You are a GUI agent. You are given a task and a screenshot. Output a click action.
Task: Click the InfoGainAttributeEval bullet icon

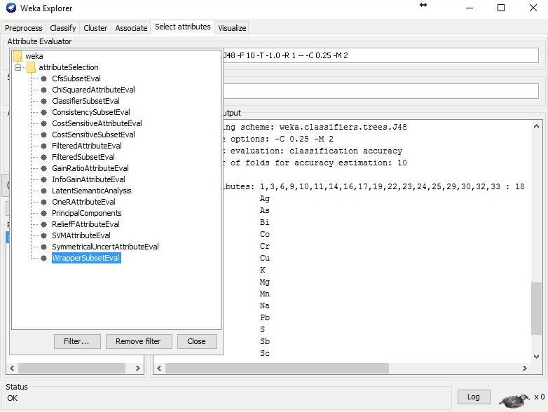[x=43, y=179]
